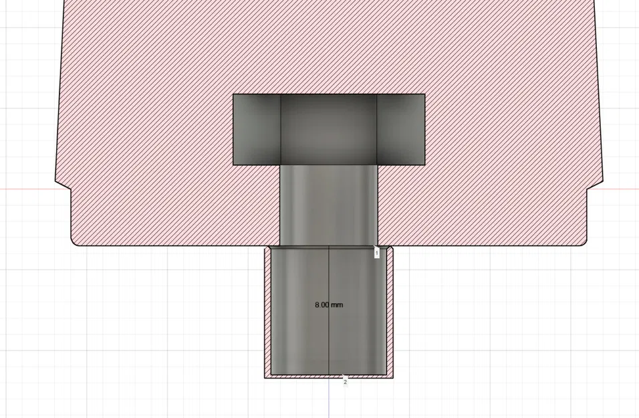Select the 8.00 mm dimension label
Viewport: 639px width, 418px height.
[329, 304]
